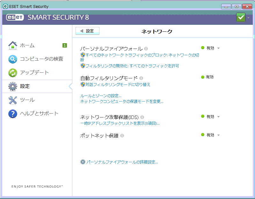Click the ネットワーク page heading
255x199 pixels.
[157, 31]
